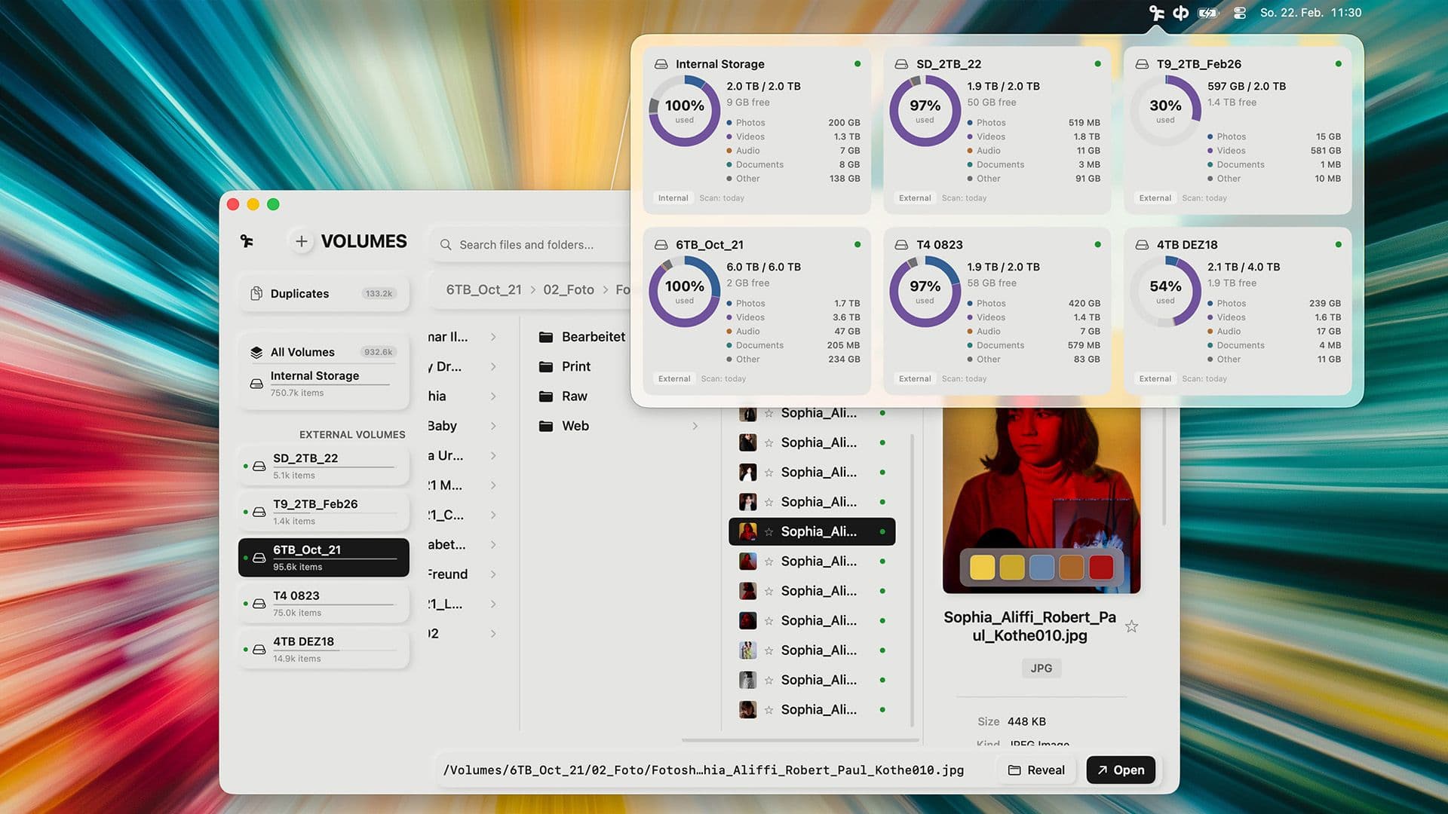Star the highlighted Sophia_Ali file row
This screenshot has height=814, width=1448.
tap(768, 532)
